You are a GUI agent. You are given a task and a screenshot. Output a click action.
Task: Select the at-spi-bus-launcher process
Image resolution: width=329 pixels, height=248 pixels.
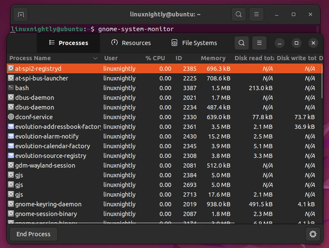[x=164, y=78]
